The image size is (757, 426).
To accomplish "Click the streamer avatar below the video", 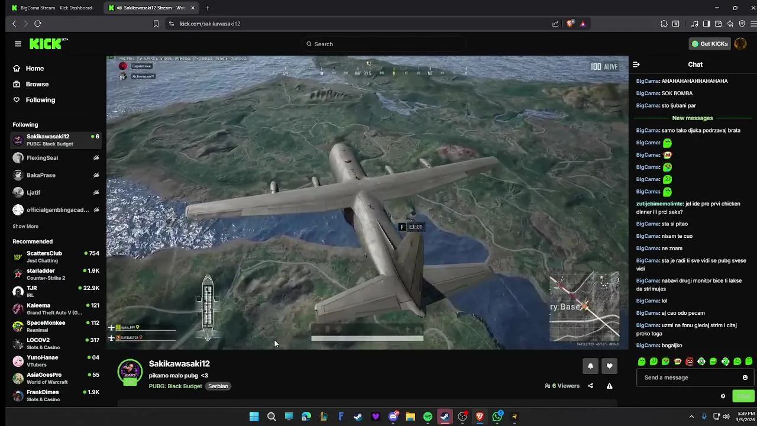I will pos(130,372).
